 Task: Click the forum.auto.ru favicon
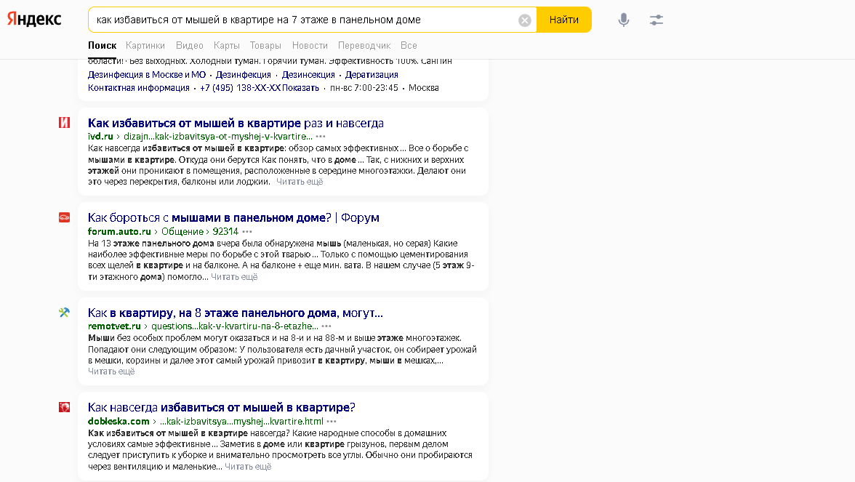[64, 217]
